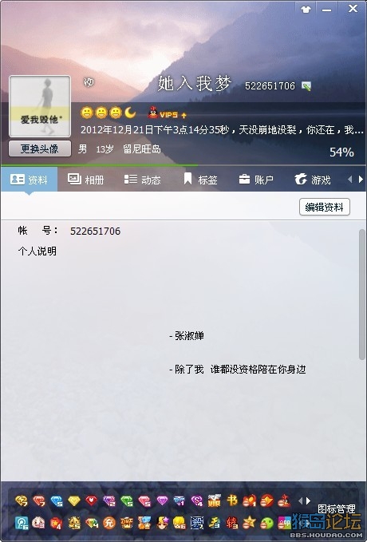Screen dimensions: 367x542
Task: Open the 图标管理 icon management link
Action: coord(336,508)
